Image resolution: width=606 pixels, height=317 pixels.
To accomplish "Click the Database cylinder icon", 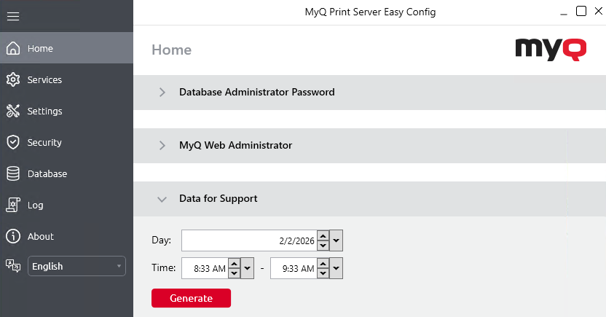I will (12, 174).
